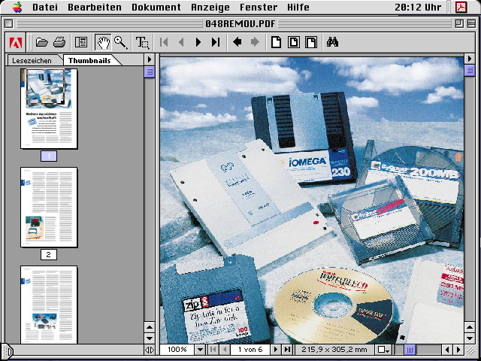Open the page layout dropdown button
The image size is (481, 361).
[x=383, y=349]
